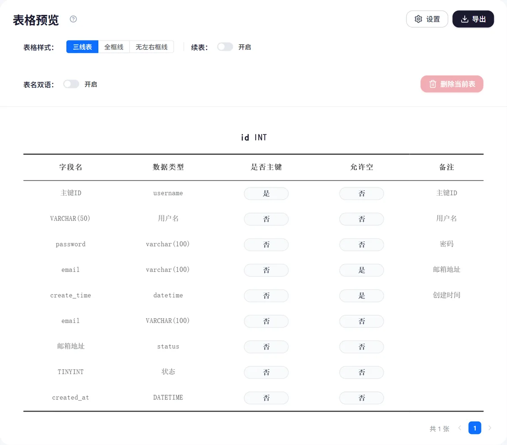The height and width of the screenshot is (445, 507).
Task: Click the 创建时间 remark cell
Action: [x=447, y=295]
